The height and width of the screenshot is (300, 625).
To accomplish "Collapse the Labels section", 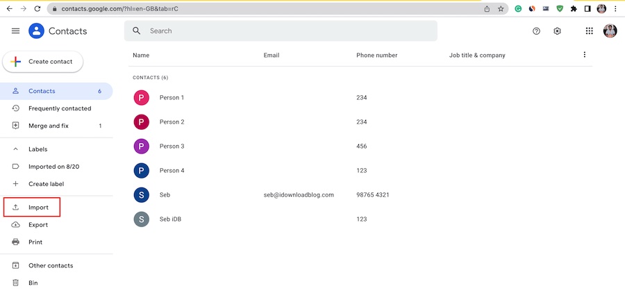I will pyautogui.click(x=16, y=149).
